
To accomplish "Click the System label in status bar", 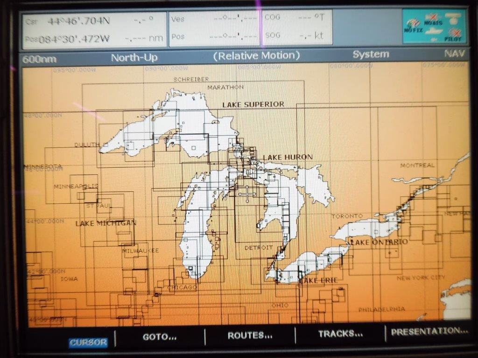I will 371,54.
